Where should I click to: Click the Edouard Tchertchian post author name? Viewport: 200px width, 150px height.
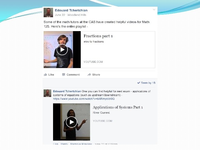coord(71,10)
